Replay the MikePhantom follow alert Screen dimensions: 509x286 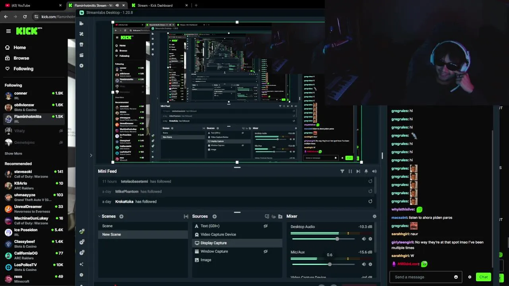pos(370,191)
